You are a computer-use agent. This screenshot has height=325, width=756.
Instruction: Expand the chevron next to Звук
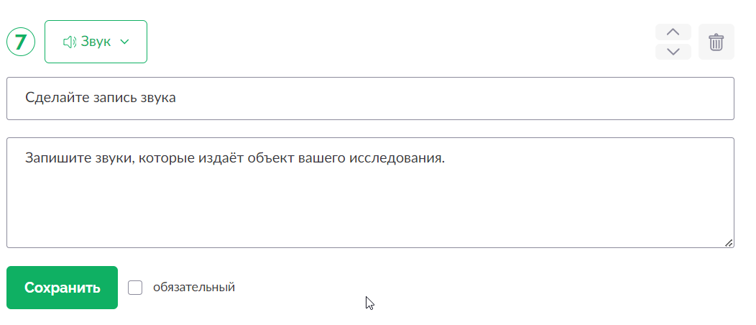pos(124,42)
